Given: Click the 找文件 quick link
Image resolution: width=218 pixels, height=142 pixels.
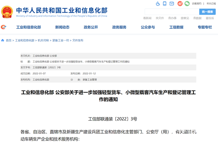Looking at the screenshot, I should tap(160, 18).
